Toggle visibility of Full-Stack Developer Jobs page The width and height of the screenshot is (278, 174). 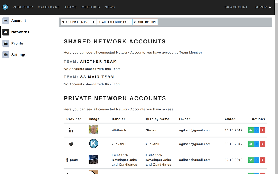click(251, 160)
